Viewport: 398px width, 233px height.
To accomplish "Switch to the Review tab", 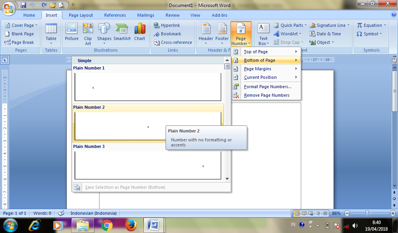I will coord(173,15).
